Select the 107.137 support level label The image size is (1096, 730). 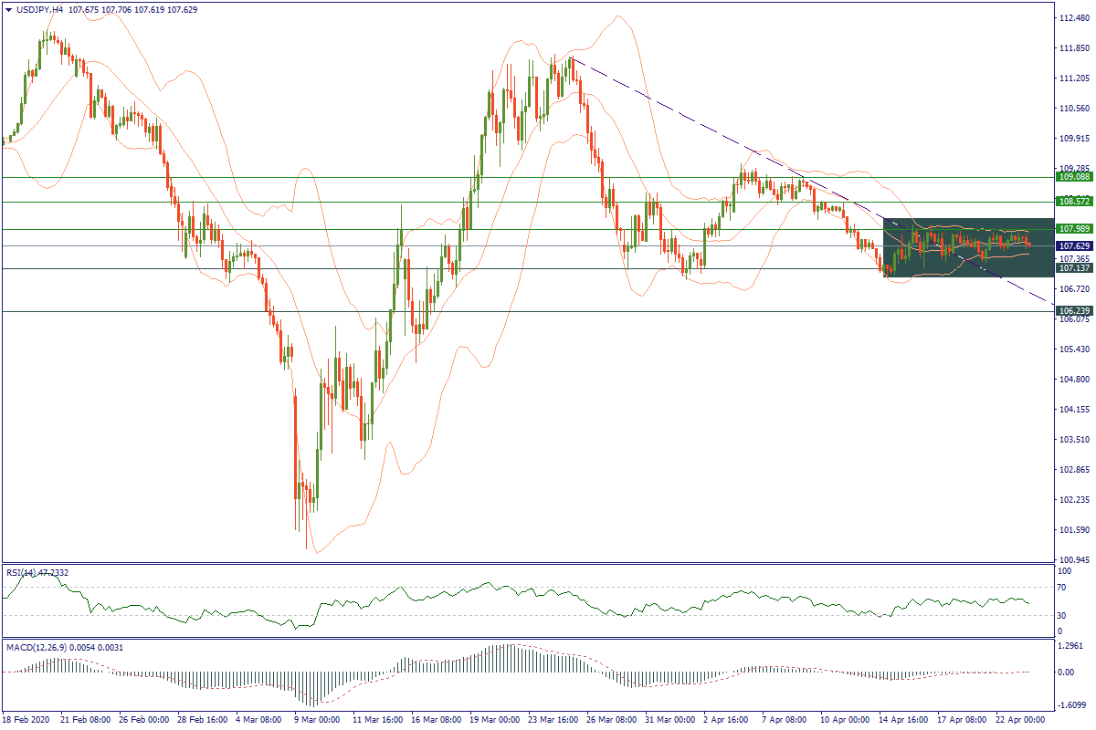(1071, 268)
